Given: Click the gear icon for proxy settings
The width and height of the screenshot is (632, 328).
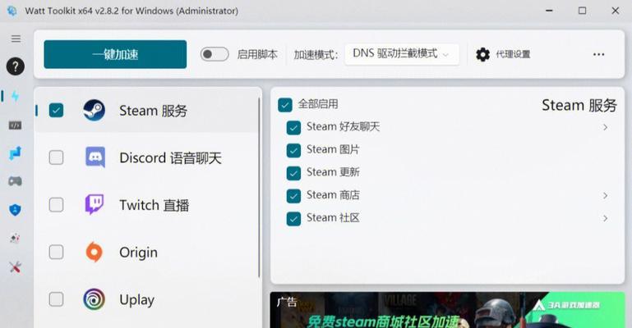Looking at the screenshot, I should pos(483,54).
